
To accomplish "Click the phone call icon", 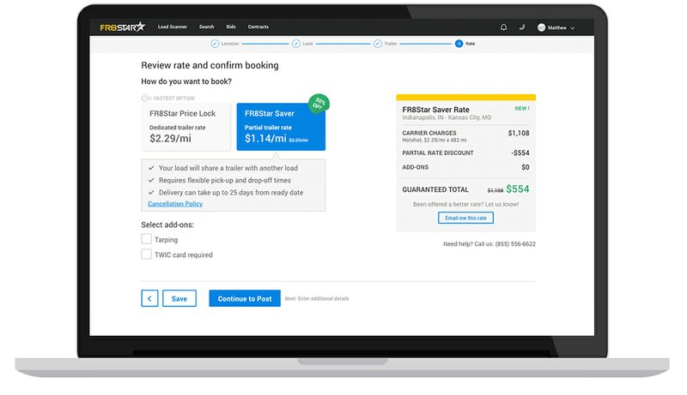I will pos(522,27).
